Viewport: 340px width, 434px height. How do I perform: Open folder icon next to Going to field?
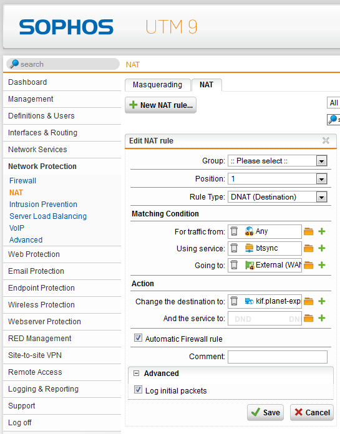pyautogui.click(x=308, y=265)
